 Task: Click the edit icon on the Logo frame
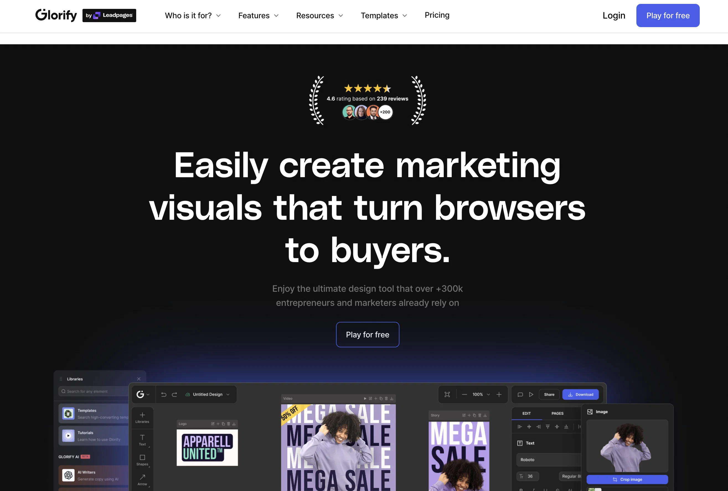213,424
